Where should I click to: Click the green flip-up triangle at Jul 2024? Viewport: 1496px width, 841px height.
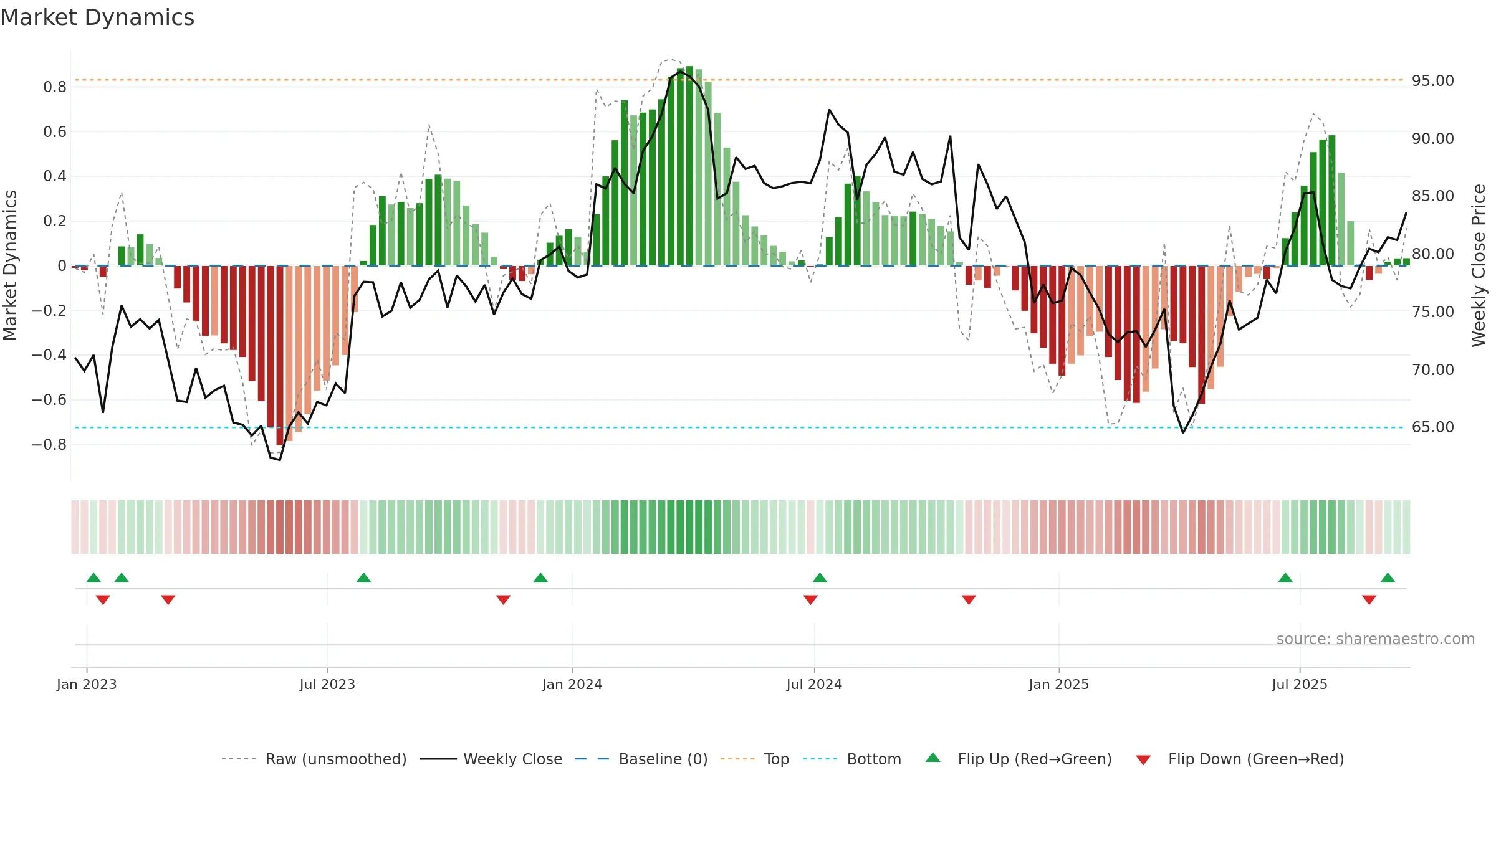point(820,577)
